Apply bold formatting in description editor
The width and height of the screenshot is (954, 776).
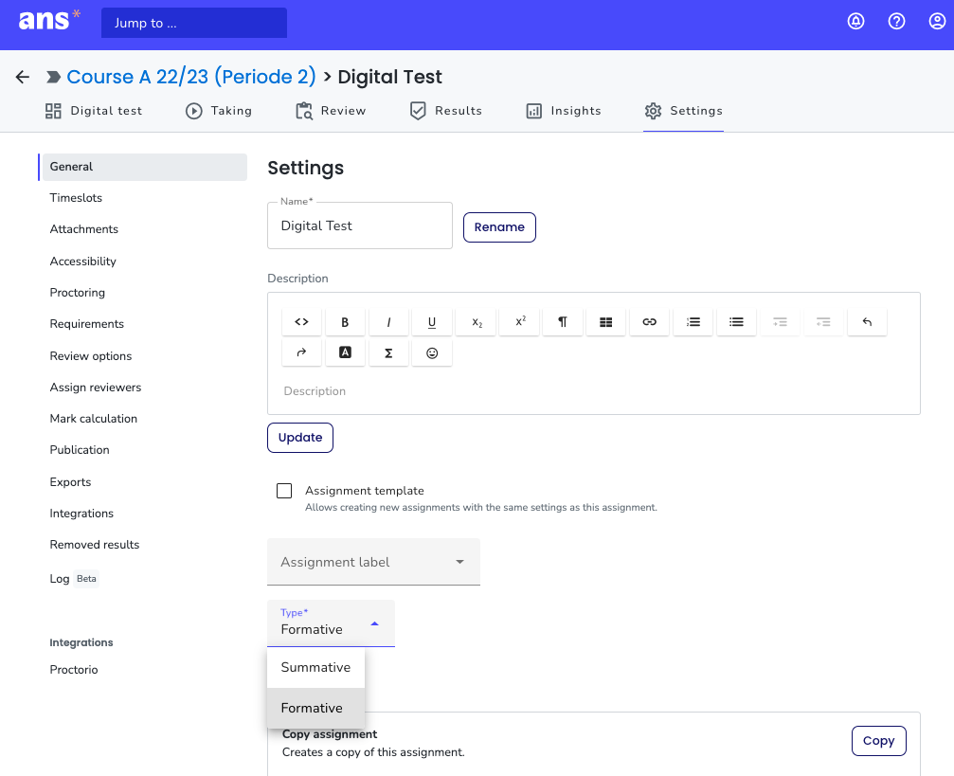[x=345, y=322]
